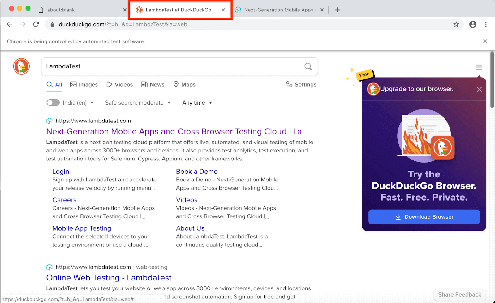The height and width of the screenshot is (303, 495).
Task: Bookmark this page with star icon
Action: click(x=456, y=24)
